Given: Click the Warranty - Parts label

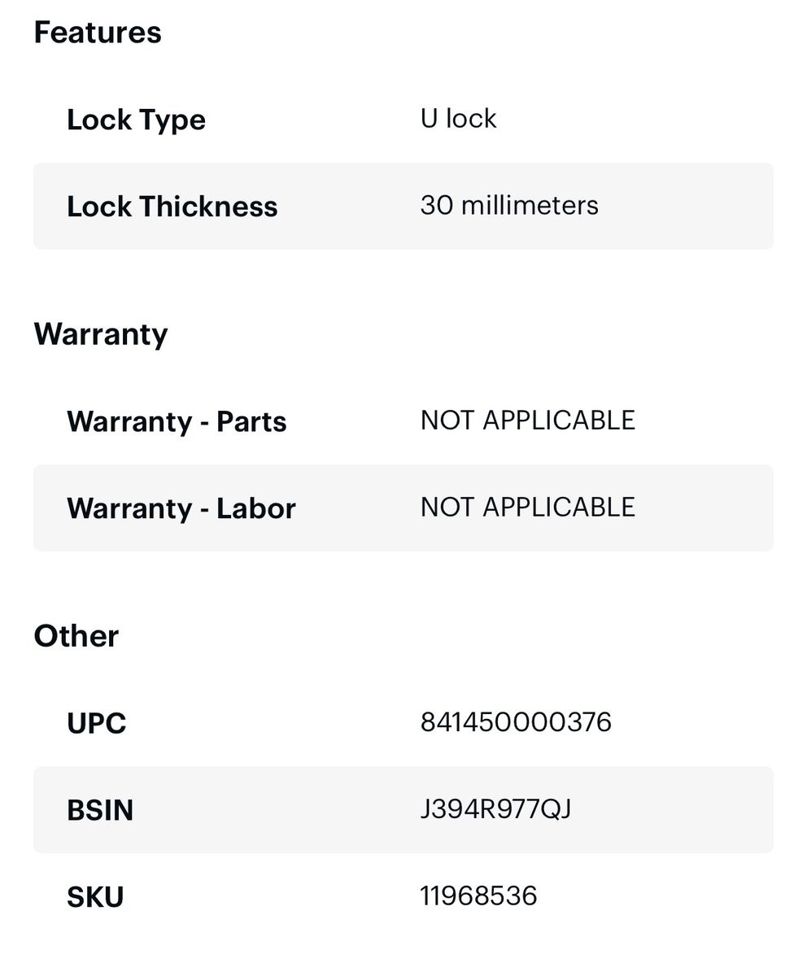Looking at the screenshot, I should (x=177, y=421).
